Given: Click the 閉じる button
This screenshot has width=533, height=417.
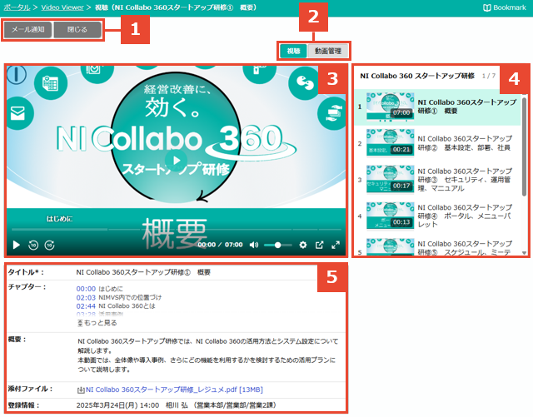Looking at the screenshot, I should click(x=77, y=30).
